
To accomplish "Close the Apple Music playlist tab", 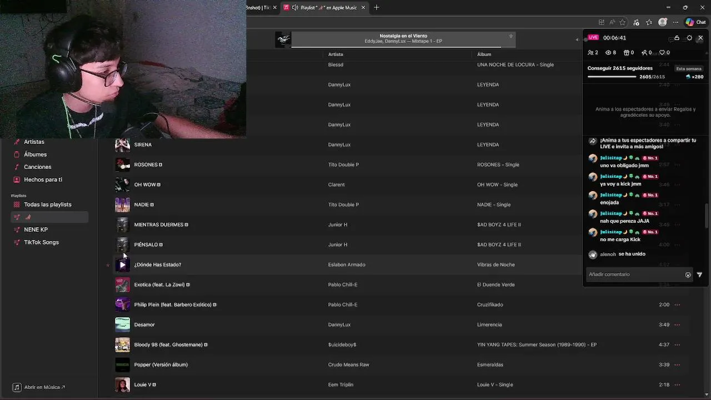I will [x=363, y=8].
